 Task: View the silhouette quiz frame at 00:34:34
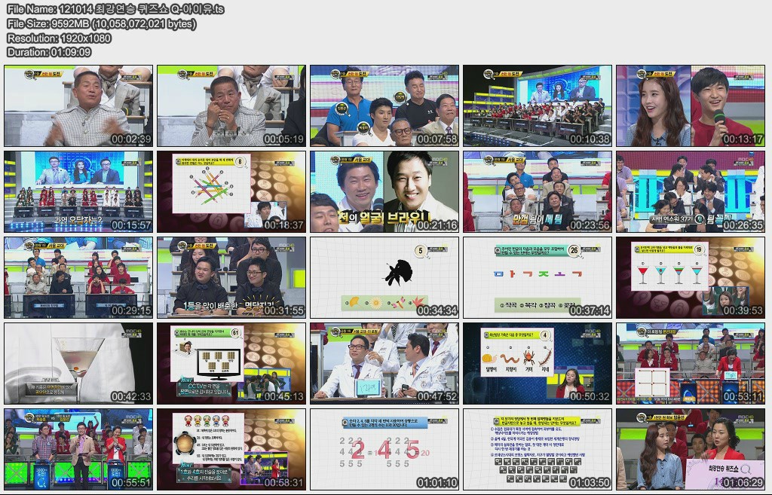click(x=385, y=276)
